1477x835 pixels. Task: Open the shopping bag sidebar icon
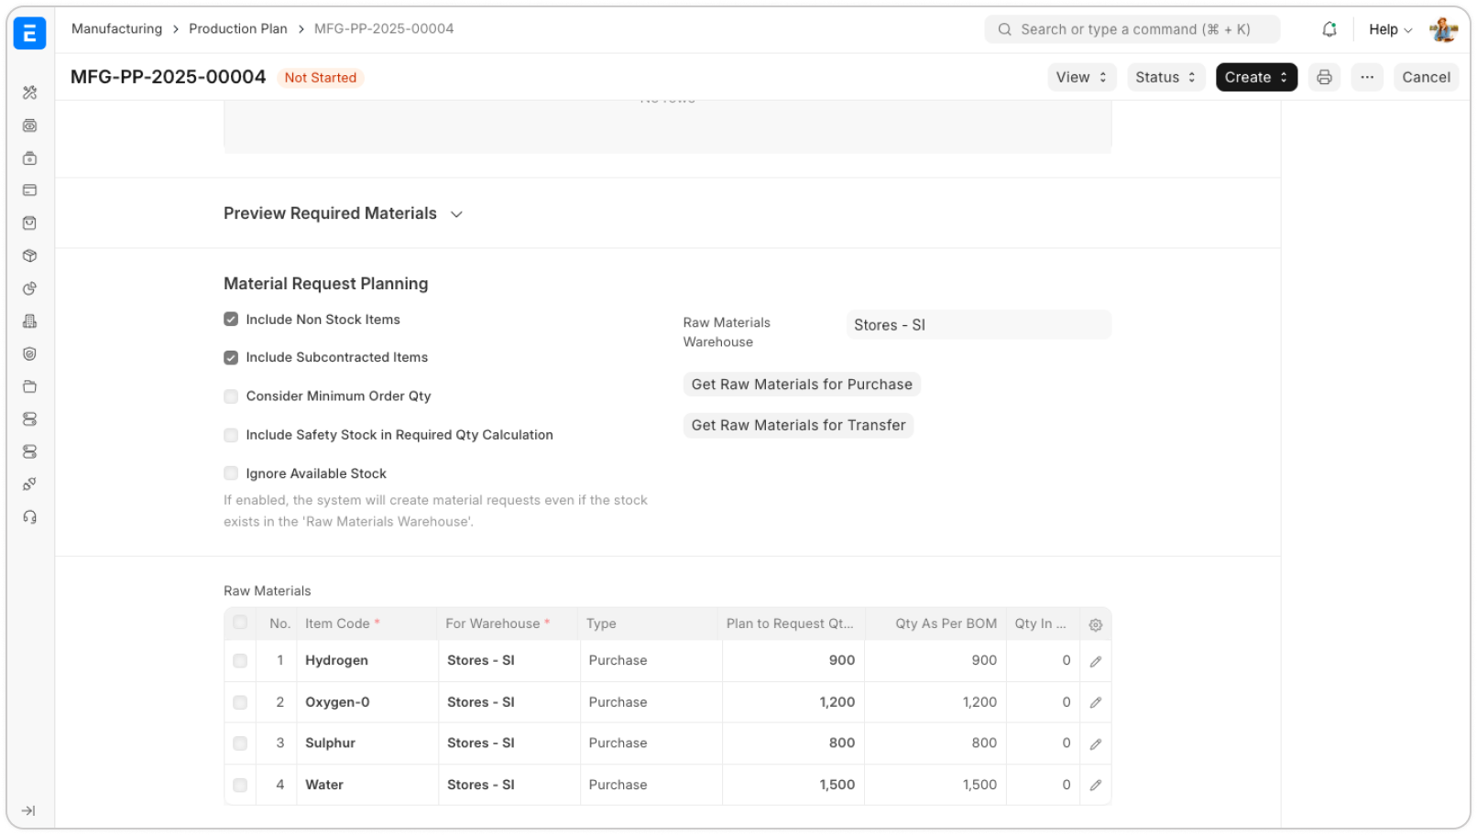coord(29,223)
